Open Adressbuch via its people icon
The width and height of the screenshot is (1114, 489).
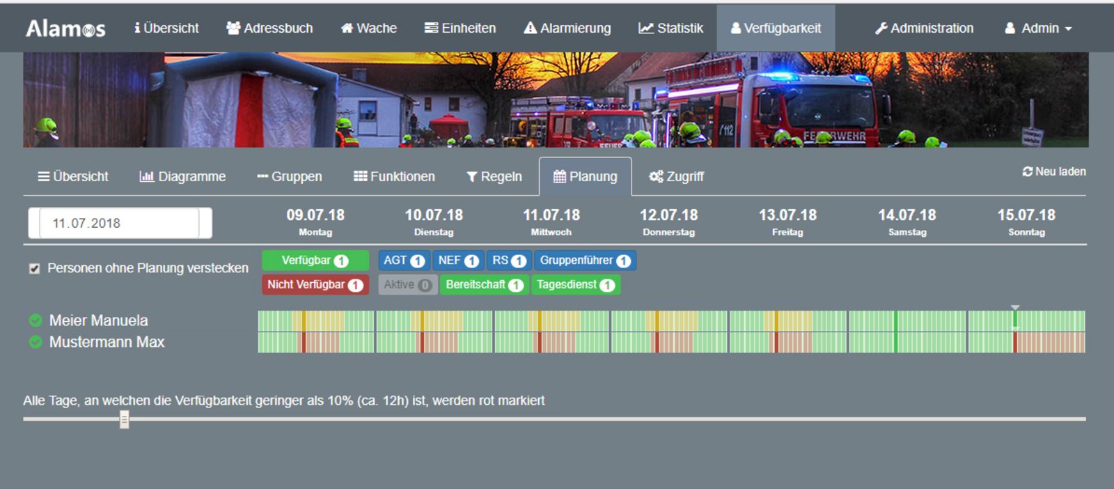[233, 29]
